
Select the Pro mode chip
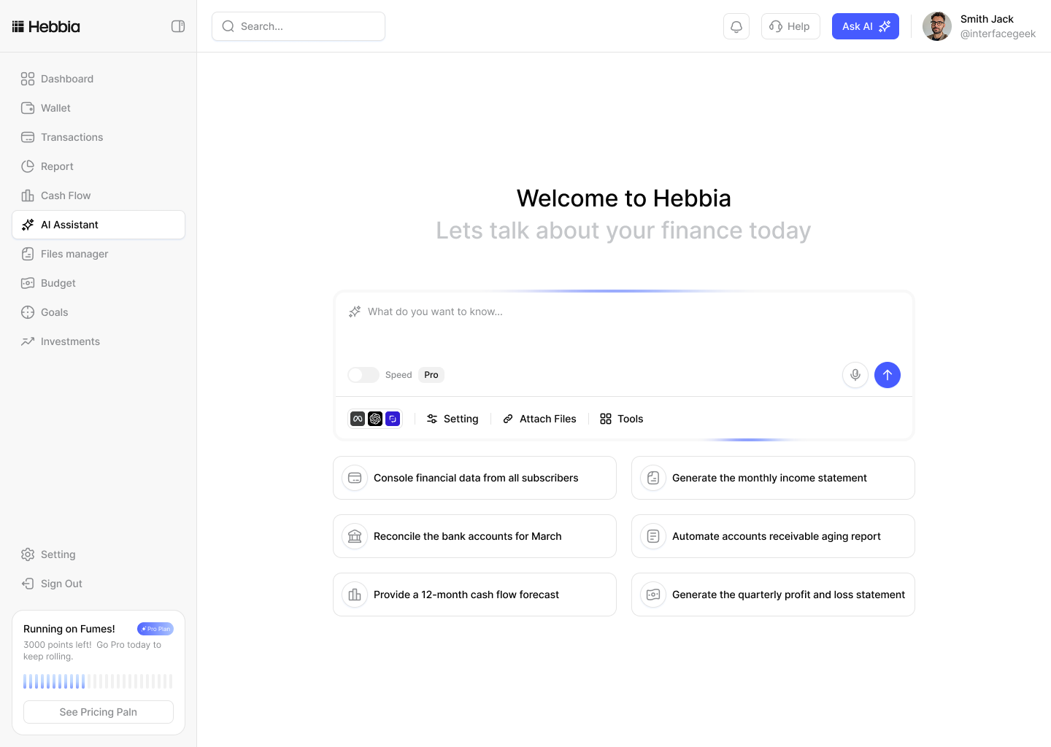coord(431,375)
